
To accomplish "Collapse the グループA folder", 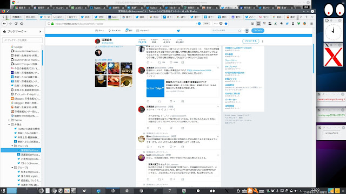I will click(x=12, y=146).
